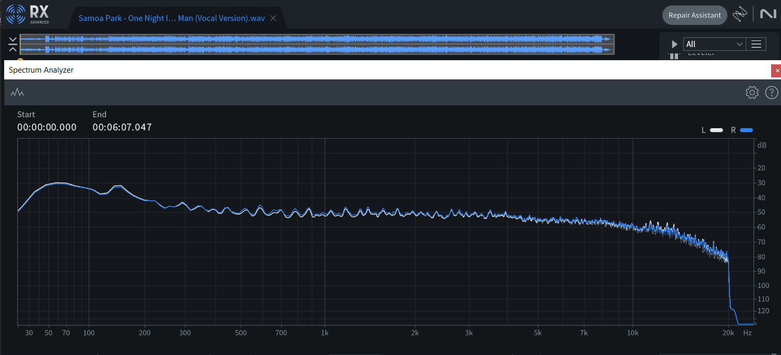Click the Start time value 00:00:00.000
781x355 pixels.
click(x=47, y=127)
